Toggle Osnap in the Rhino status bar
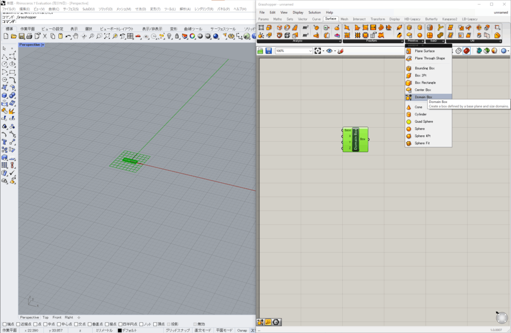This screenshot has height=333, width=511. click(x=242, y=330)
